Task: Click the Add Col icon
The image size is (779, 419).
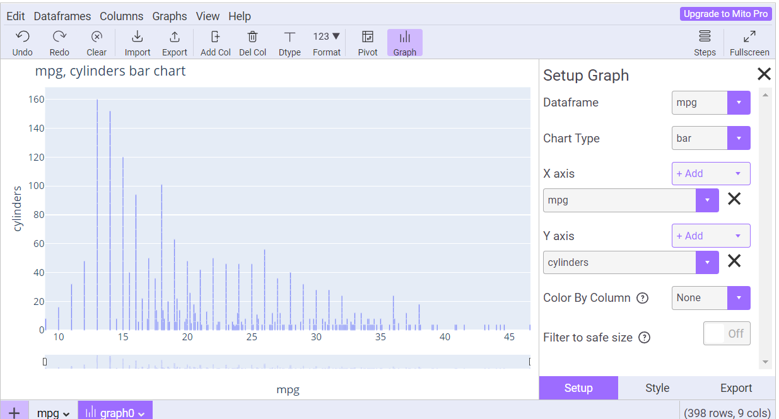Action: pyautogui.click(x=215, y=37)
